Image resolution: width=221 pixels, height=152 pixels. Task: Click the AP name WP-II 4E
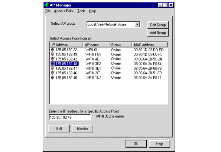pos(92,59)
